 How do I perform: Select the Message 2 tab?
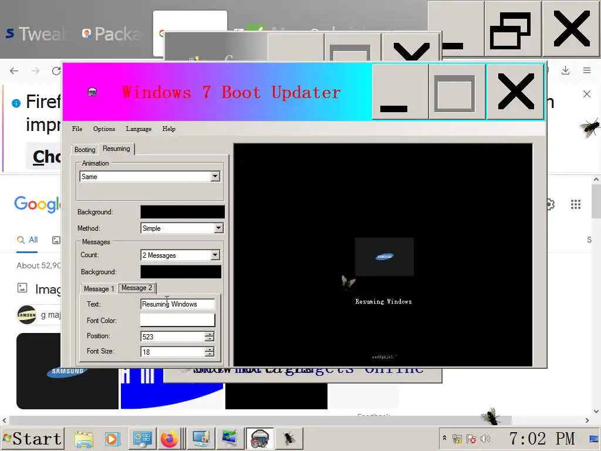point(137,288)
